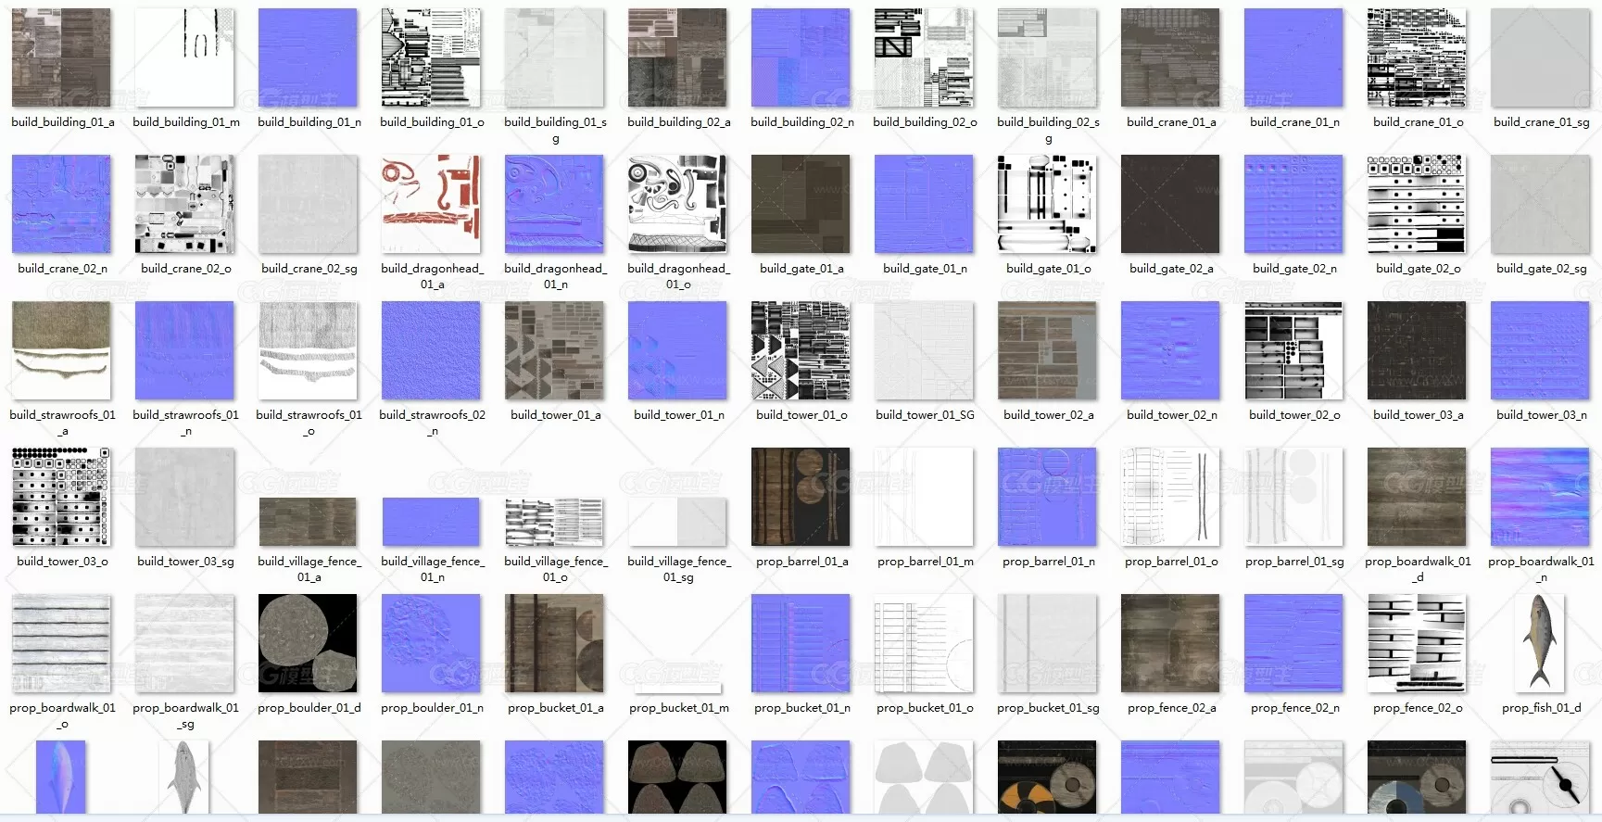Viewport: 1602px width, 822px height.
Task: Click the build_village_fence_01_n file name
Action: coord(432,569)
